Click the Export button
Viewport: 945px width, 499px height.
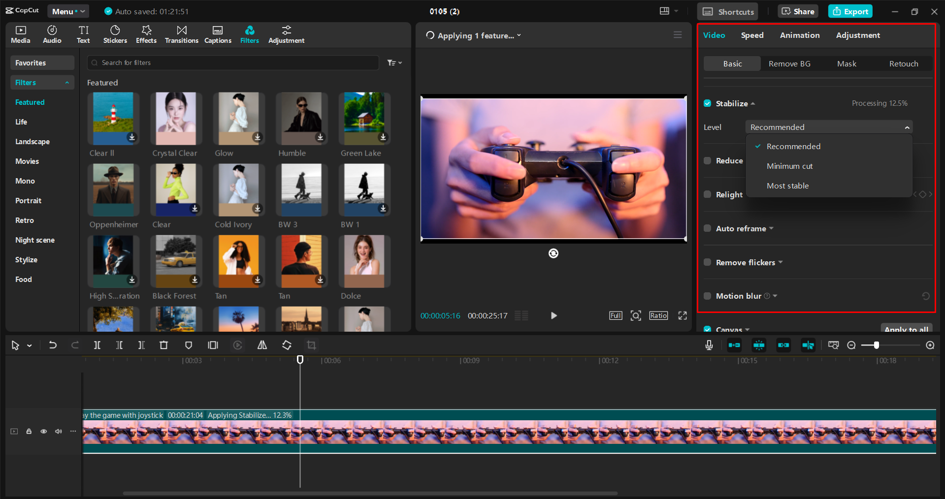(850, 11)
